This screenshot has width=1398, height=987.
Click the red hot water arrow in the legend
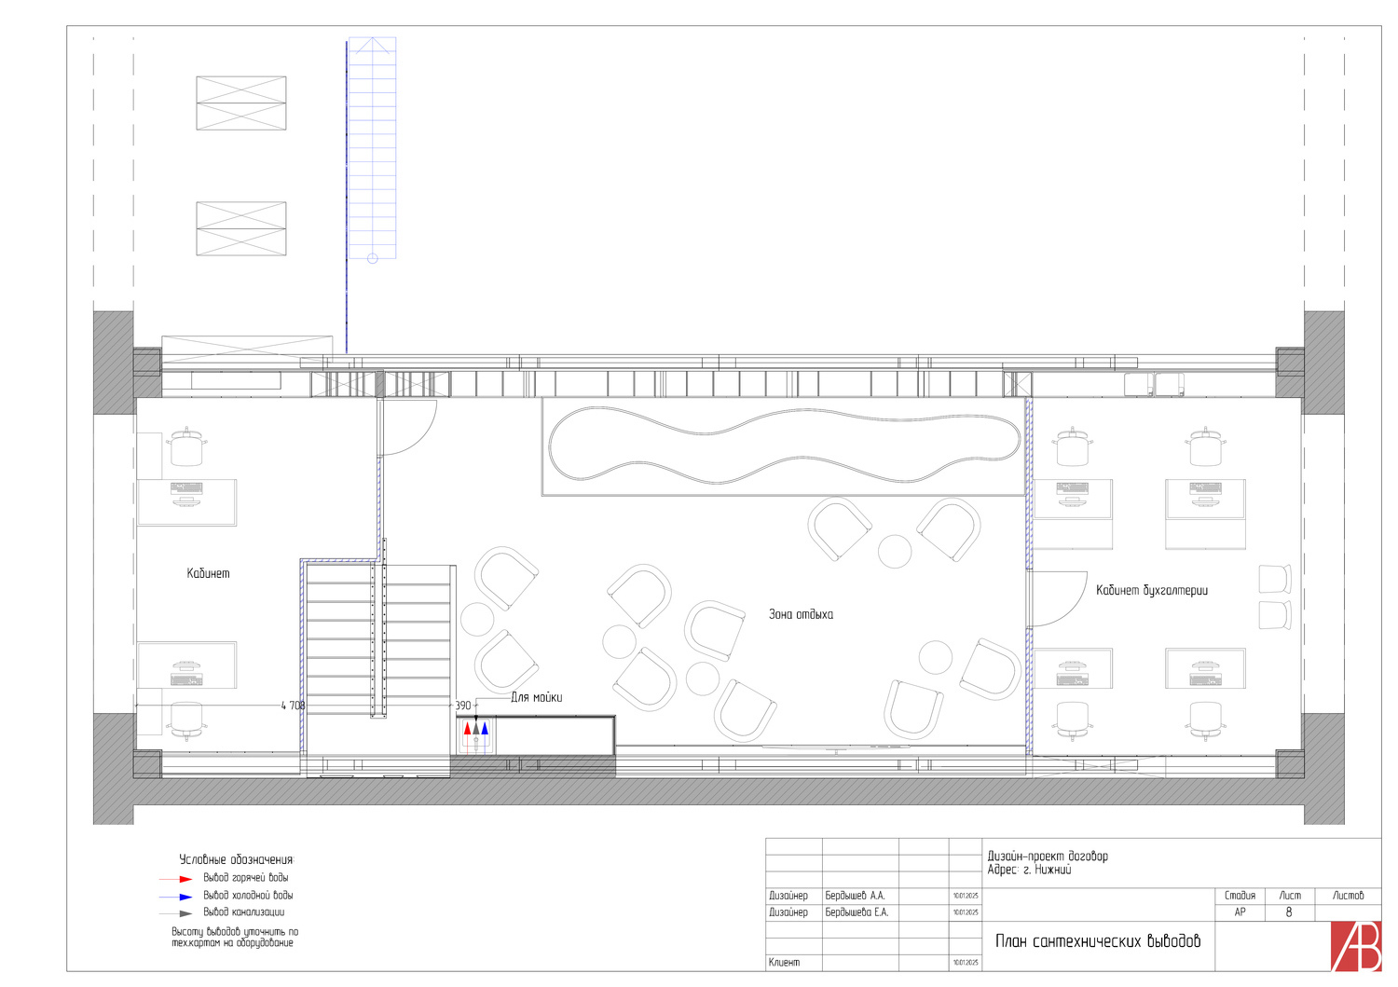(185, 879)
